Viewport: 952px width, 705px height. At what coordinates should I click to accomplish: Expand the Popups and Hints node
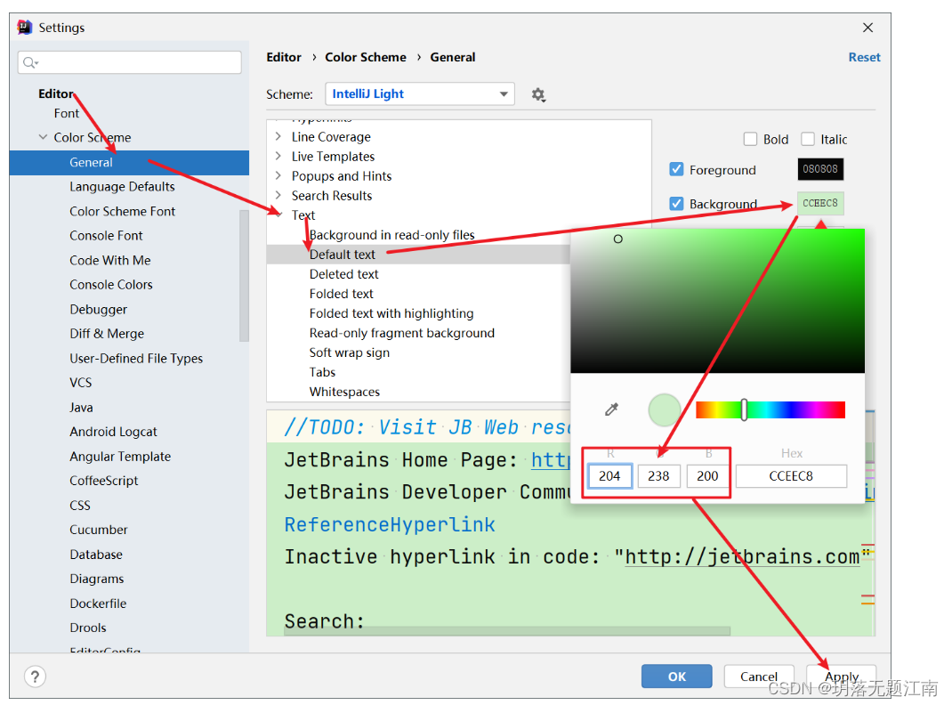[x=278, y=175]
